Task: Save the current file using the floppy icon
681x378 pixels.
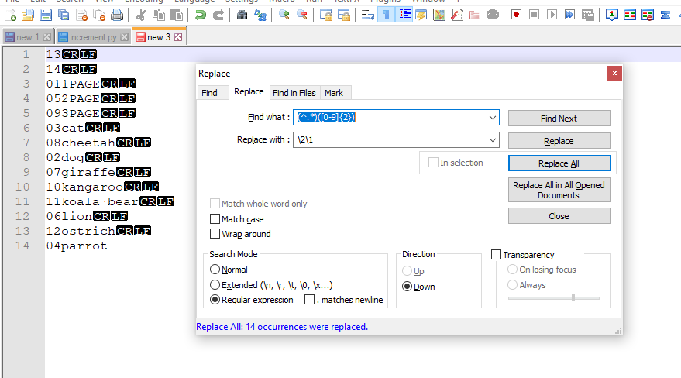Action: pos(46,15)
